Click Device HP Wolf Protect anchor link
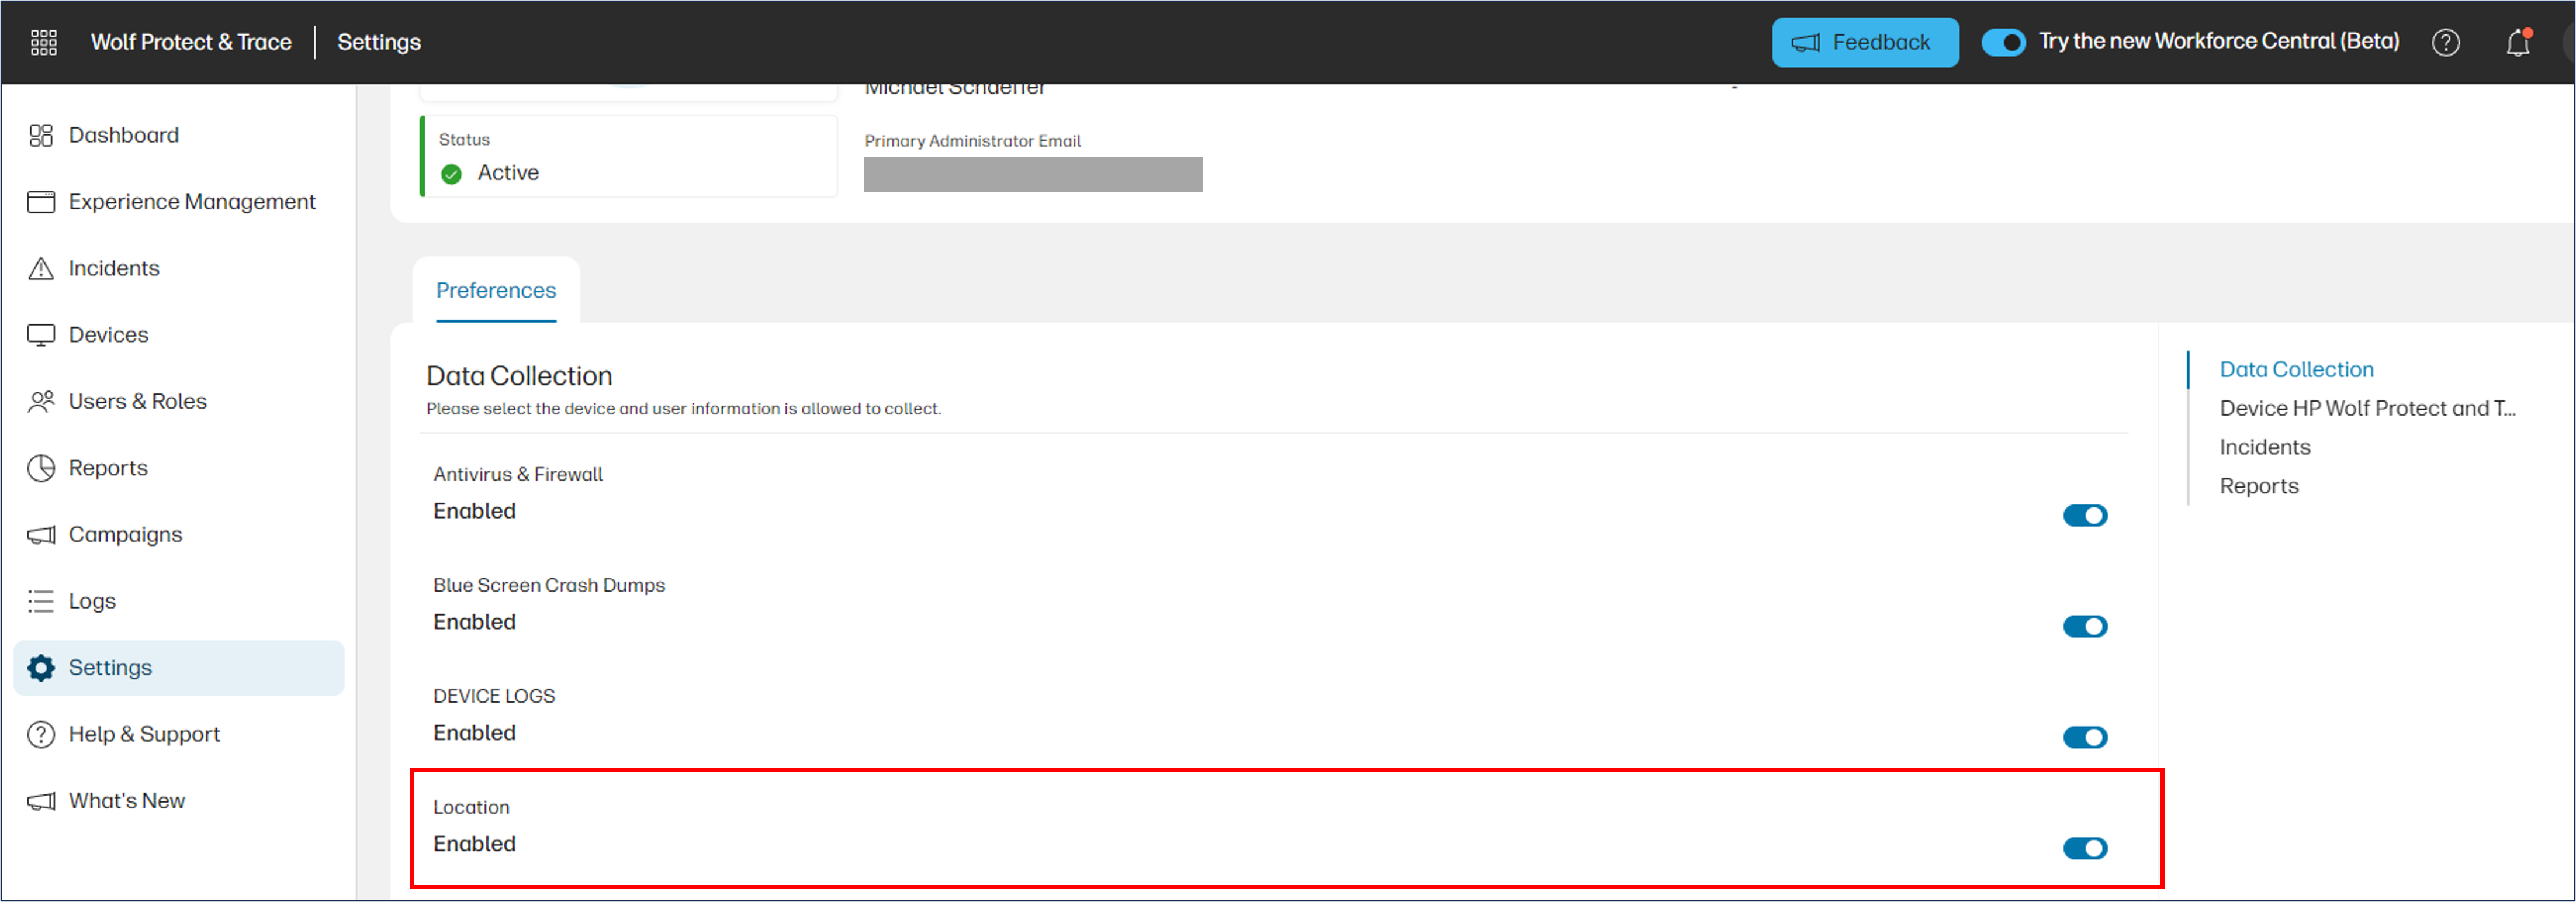2576x902 pixels. (2366, 408)
